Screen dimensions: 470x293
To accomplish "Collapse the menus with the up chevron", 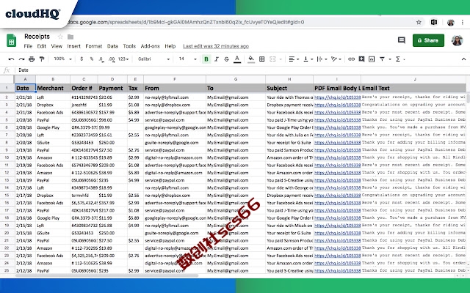I will point(463,59).
